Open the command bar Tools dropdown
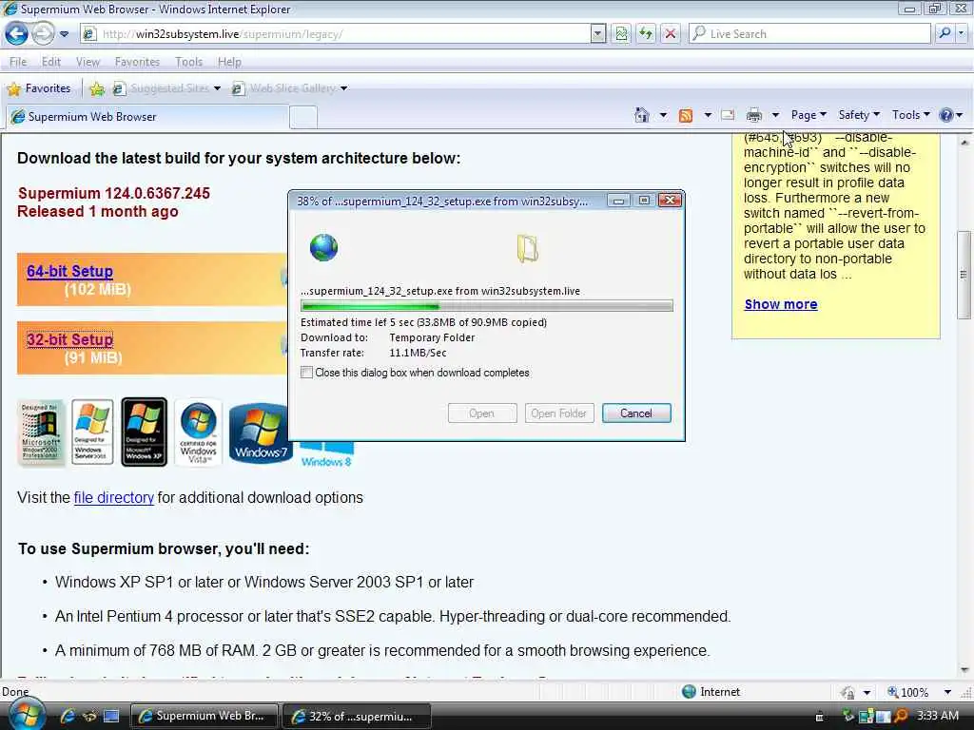The width and height of the screenshot is (974, 730). coord(910,115)
